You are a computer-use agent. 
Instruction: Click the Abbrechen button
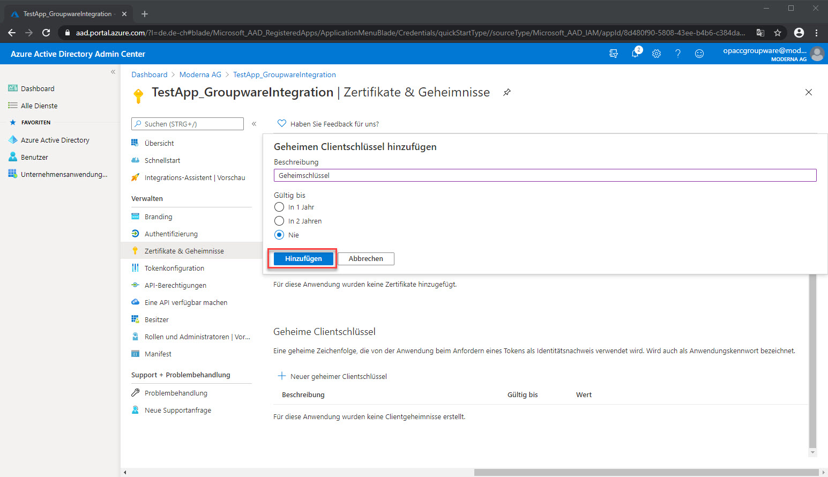click(x=366, y=258)
